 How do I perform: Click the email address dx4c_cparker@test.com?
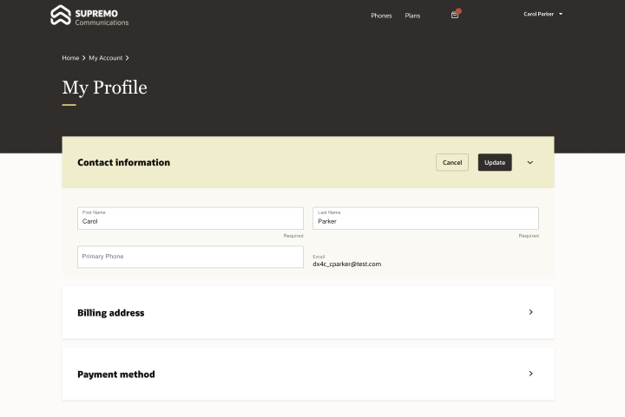pos(347,264)
